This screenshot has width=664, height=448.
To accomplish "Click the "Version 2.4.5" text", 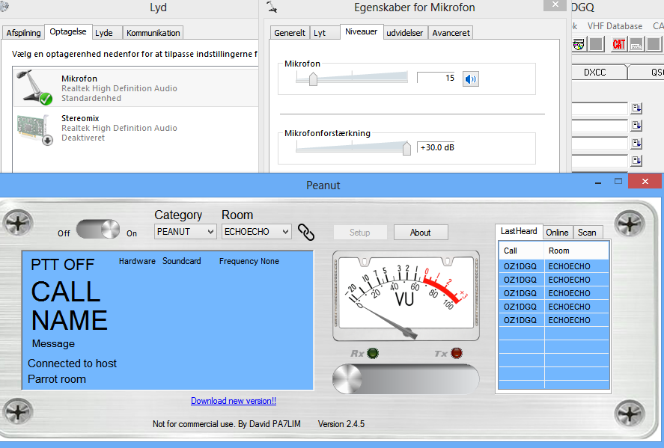I will coord(341,424).
